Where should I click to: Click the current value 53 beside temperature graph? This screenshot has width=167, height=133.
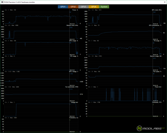tap(164, 33)
